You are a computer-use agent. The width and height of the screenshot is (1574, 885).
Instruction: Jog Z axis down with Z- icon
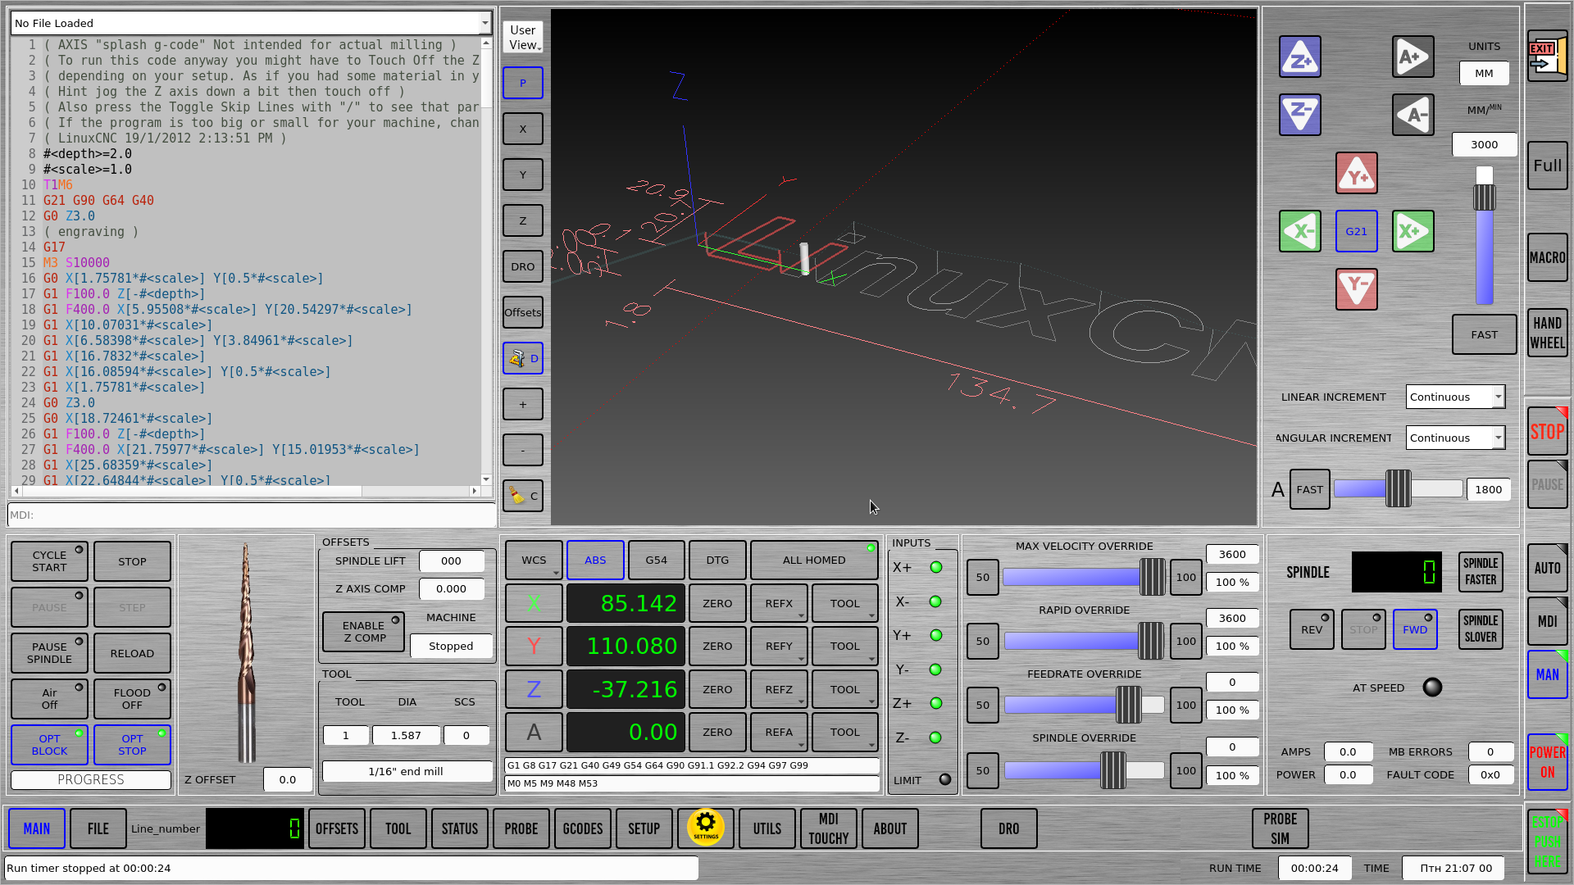(1299, 115)
